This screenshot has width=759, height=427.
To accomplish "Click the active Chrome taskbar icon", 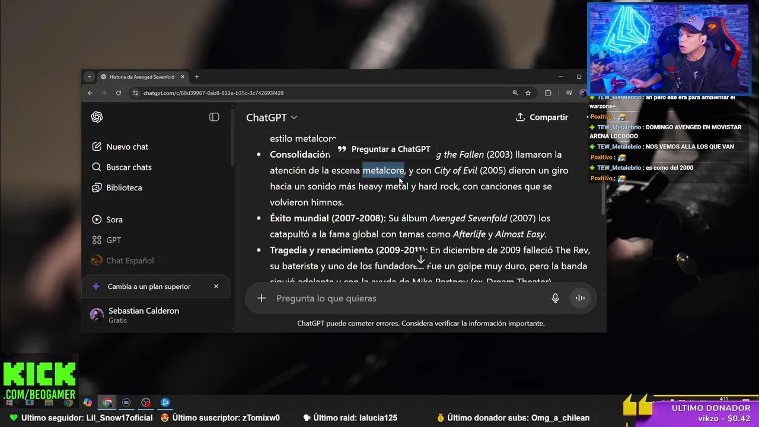I will pos(107,403).
